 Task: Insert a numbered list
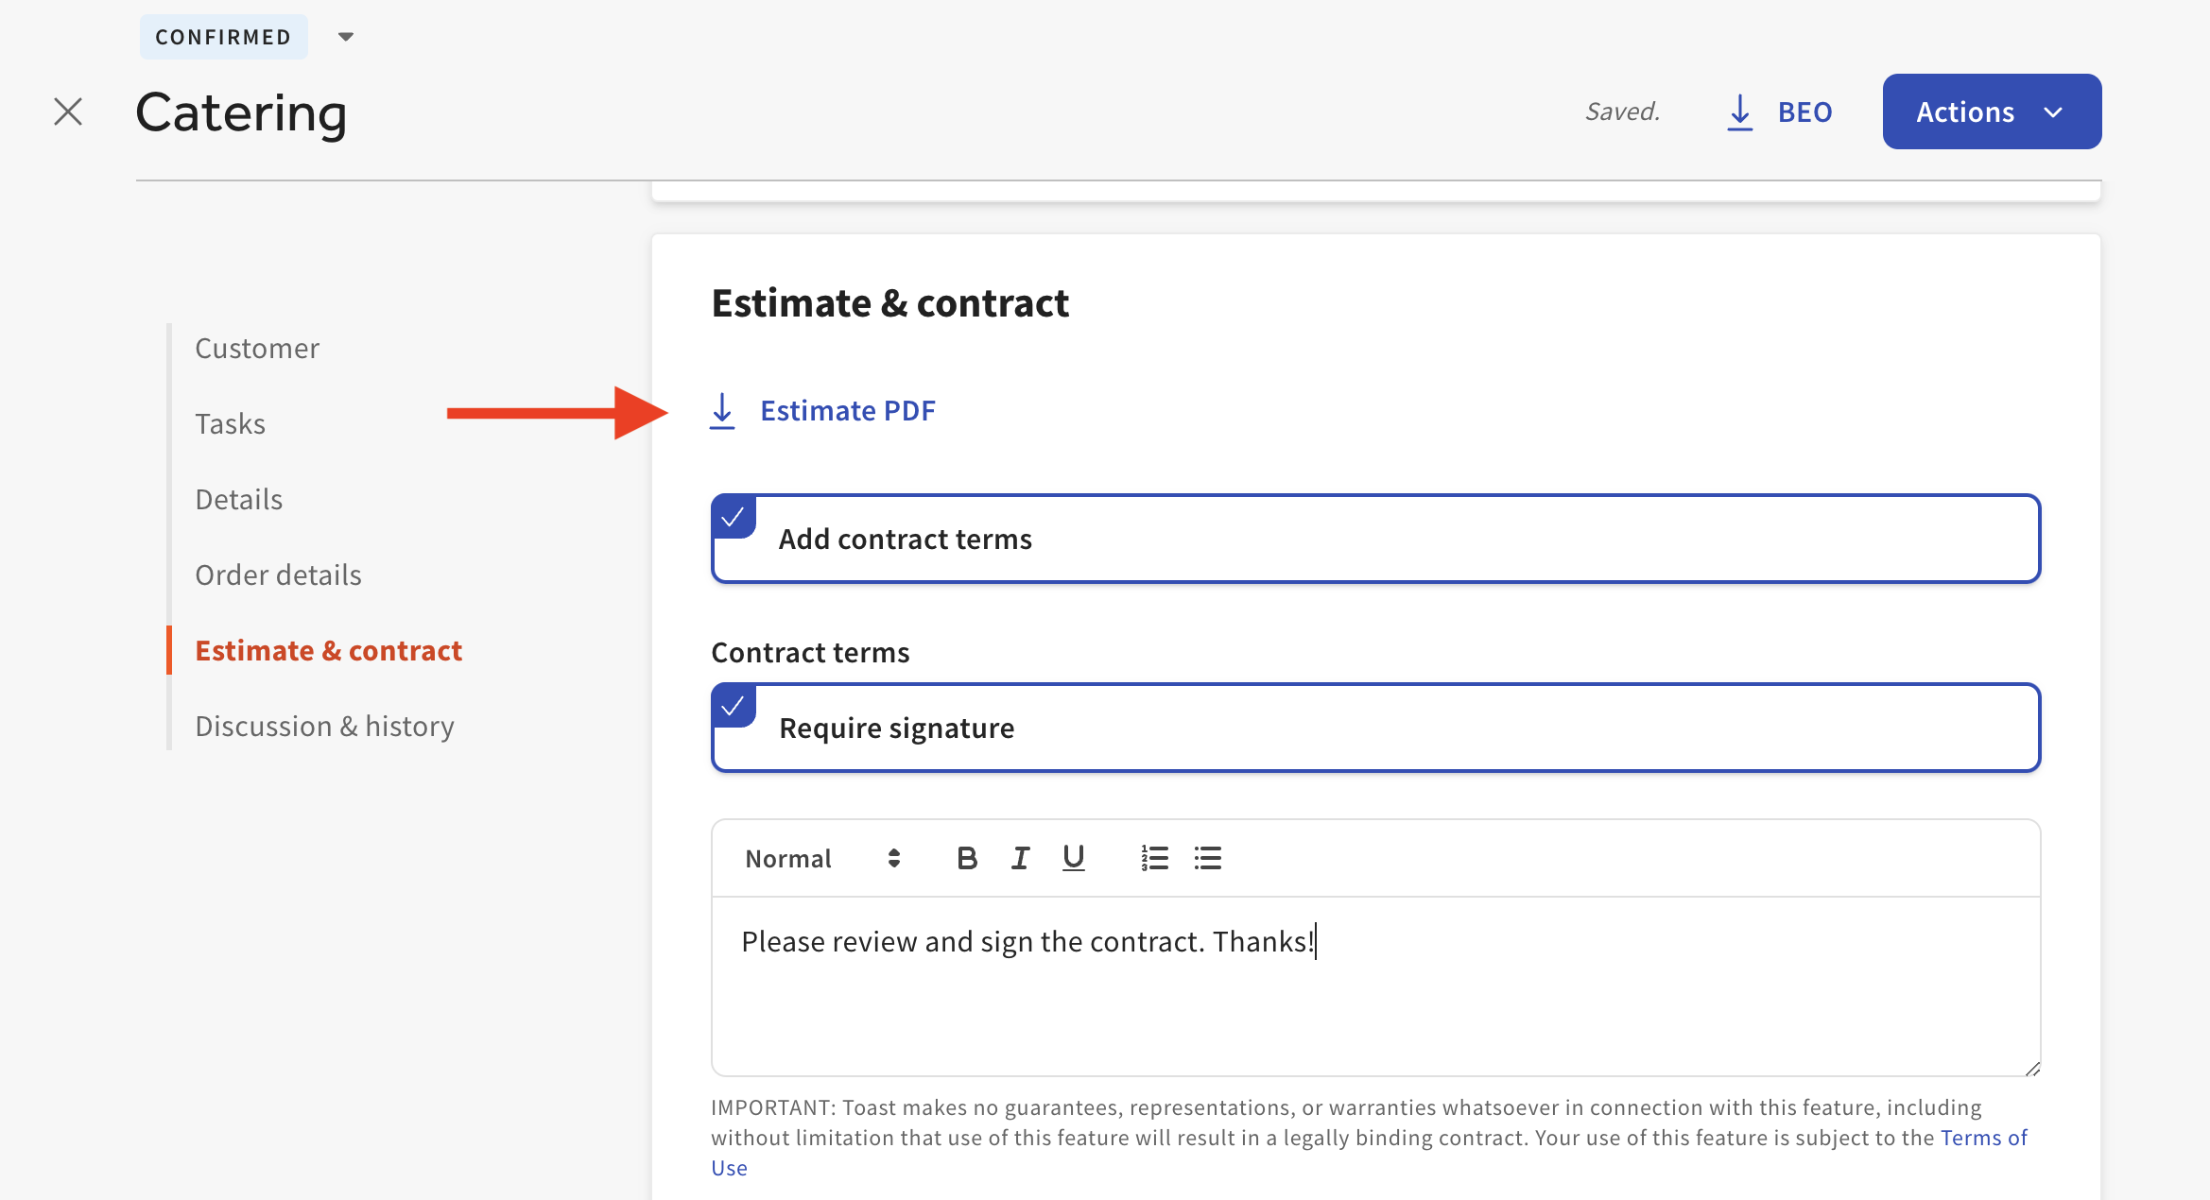1154,858
